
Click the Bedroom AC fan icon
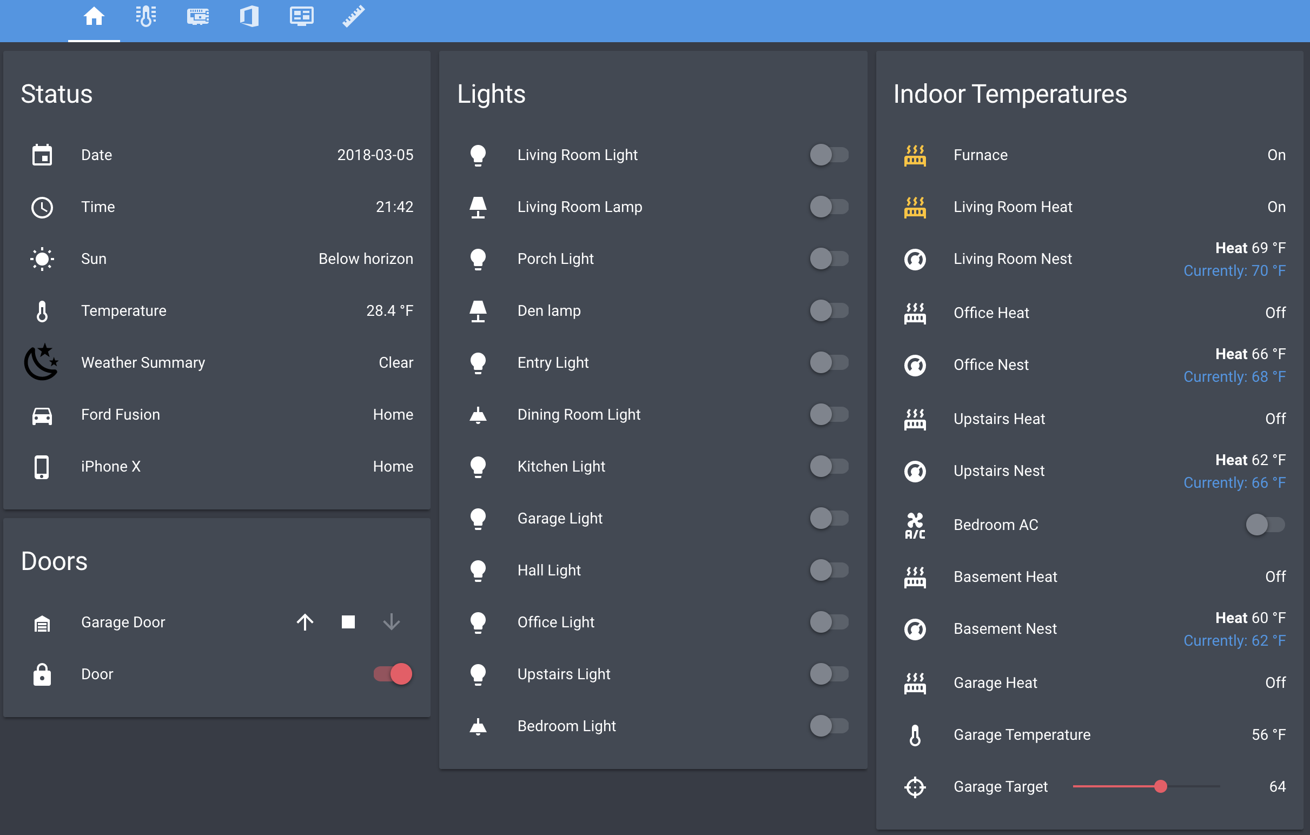pyautogui.click(x=915, y=525)
